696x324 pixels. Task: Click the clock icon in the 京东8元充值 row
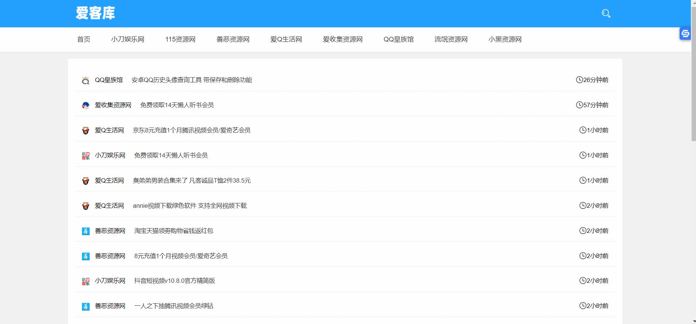click(583, 130)
